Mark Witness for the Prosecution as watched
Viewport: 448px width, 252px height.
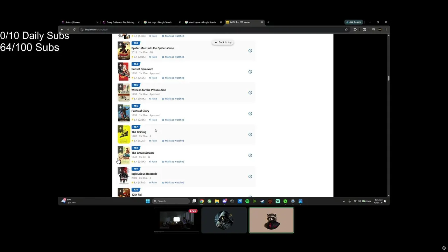(x=173, y=99)
